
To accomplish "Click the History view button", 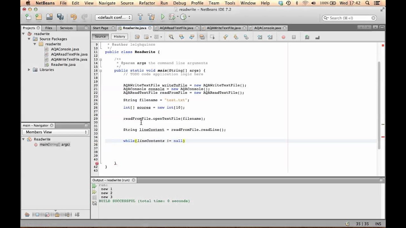I will pyautogui.click(x=120, y=36).
